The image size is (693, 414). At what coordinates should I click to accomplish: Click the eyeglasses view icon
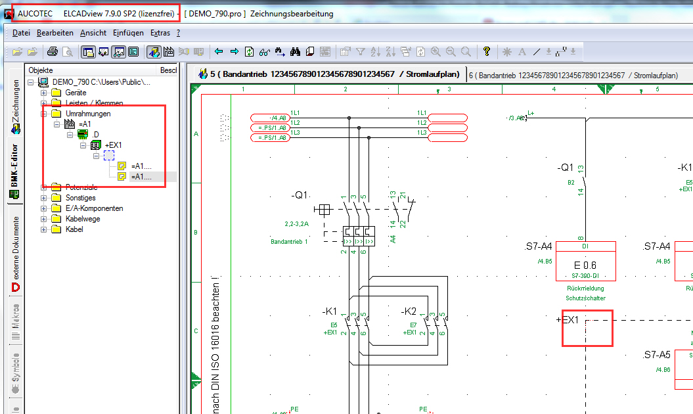264,52
